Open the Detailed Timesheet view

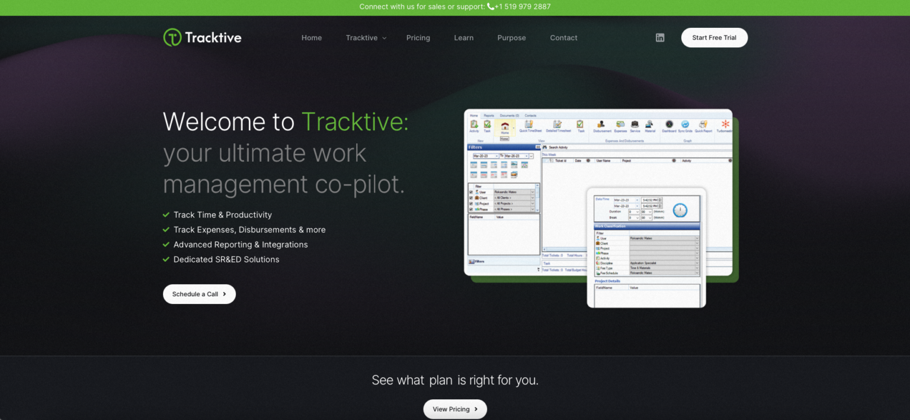click(x=557, y=125)
